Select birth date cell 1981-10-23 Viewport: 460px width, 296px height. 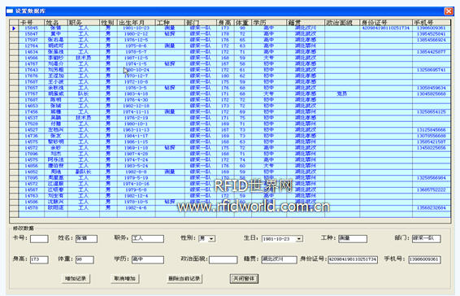click(x=136, y=28)
